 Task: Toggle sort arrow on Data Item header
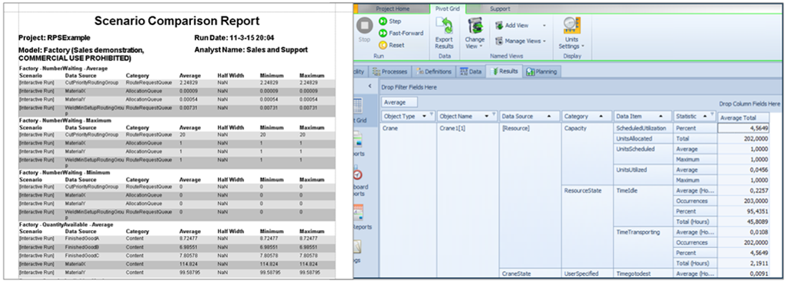pyautogui.click(x=661, y=116)
